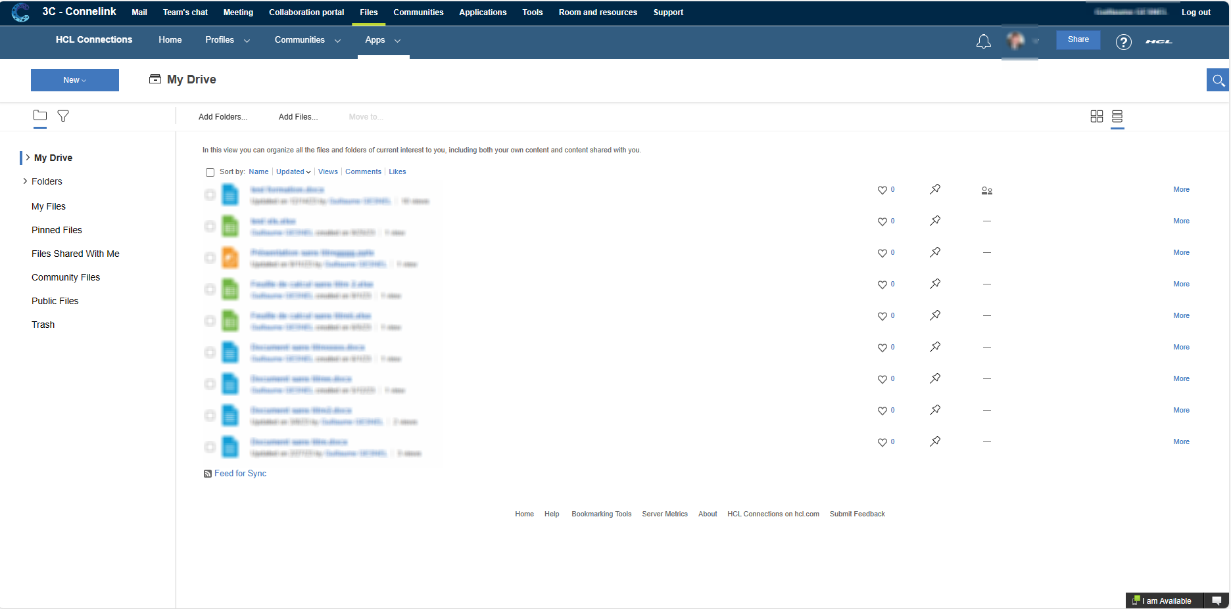Toggle the Updated sort order arrow
Viewport: 1231px width, 609px height.
(308, 172)
